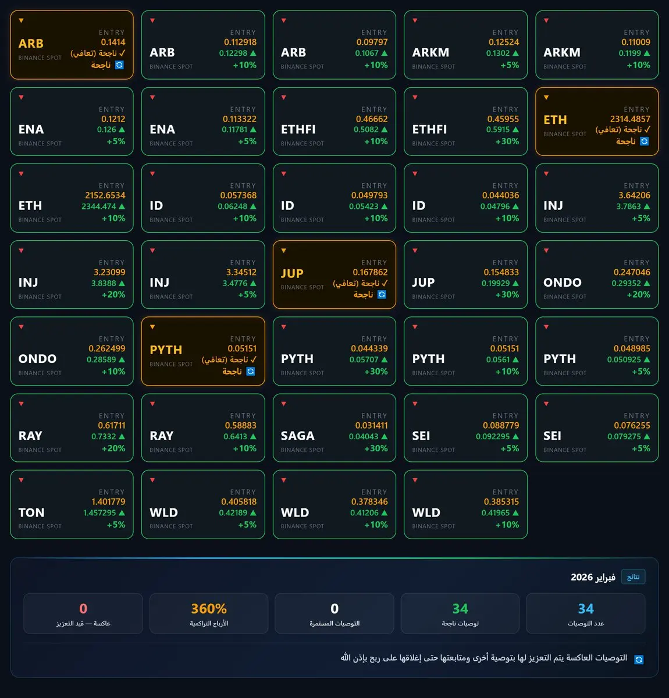Click the entry price 0.112918
Image resolution: width=669 pixels, height=698 pixels.
[x=240, y=42]
